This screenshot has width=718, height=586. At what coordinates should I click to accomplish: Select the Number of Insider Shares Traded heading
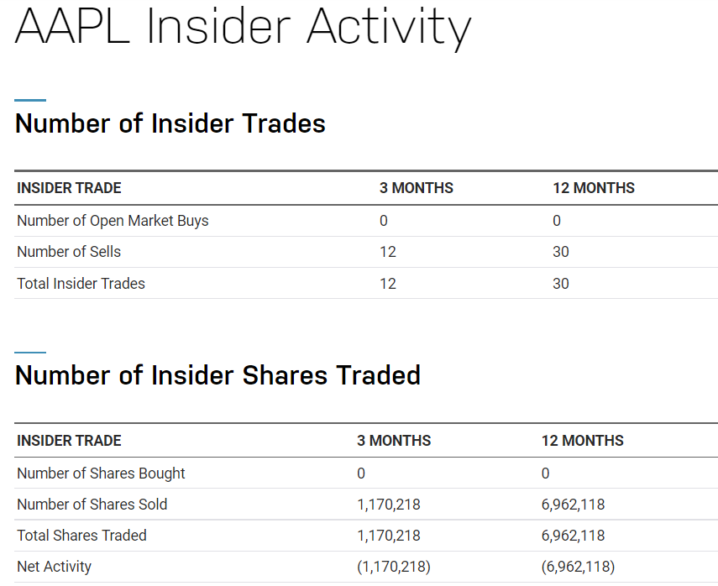click(217, 375)
